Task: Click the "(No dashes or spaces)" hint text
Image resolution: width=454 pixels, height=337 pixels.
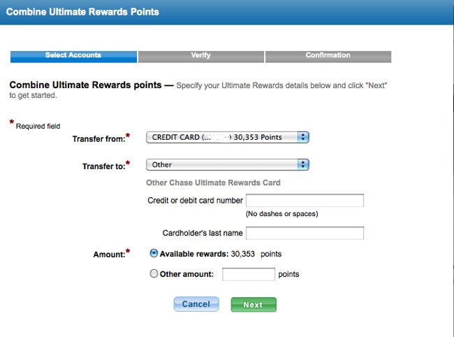Action: point(282,214)
